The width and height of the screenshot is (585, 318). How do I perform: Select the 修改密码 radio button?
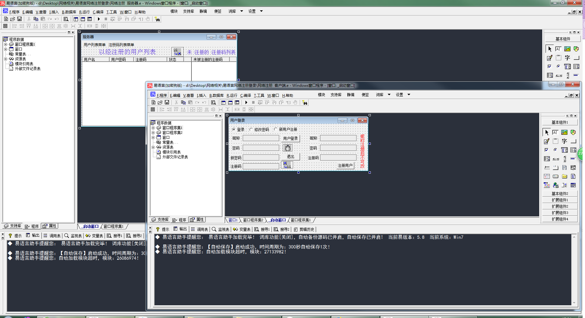tap(251, 130)
